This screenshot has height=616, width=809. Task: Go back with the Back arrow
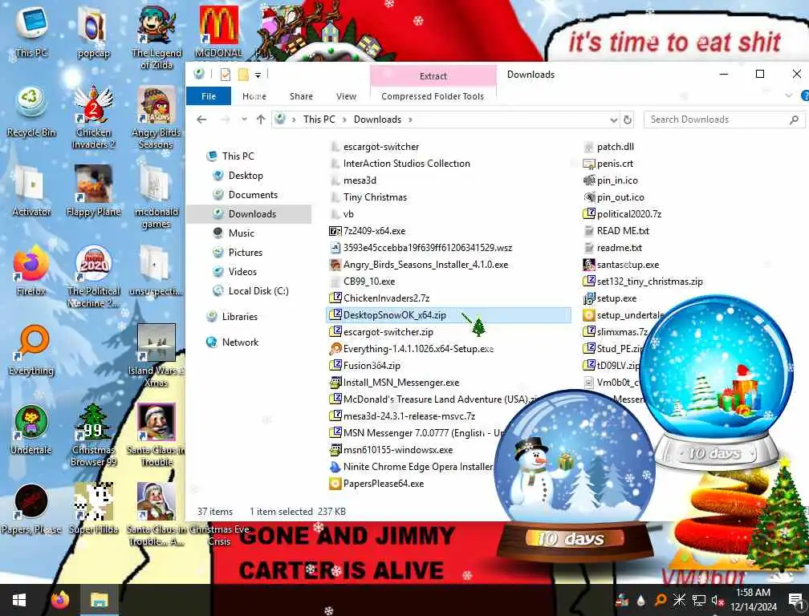click(x=201, y=120)
